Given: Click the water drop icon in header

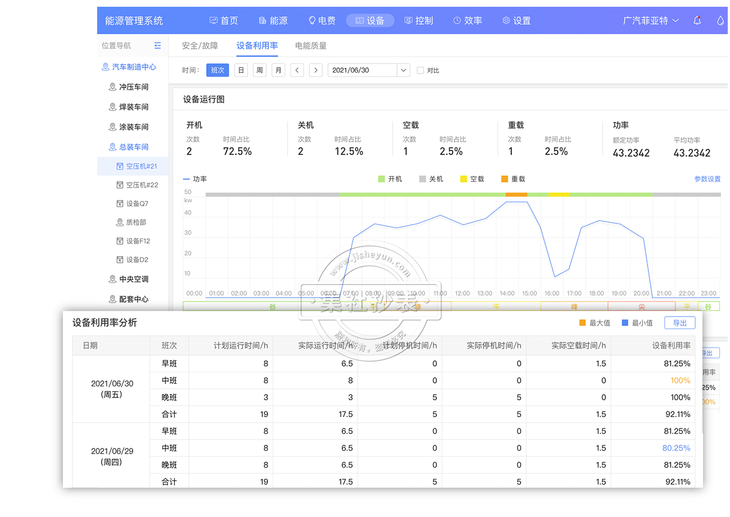Looking at the screenshot, I should click(720, 21).
